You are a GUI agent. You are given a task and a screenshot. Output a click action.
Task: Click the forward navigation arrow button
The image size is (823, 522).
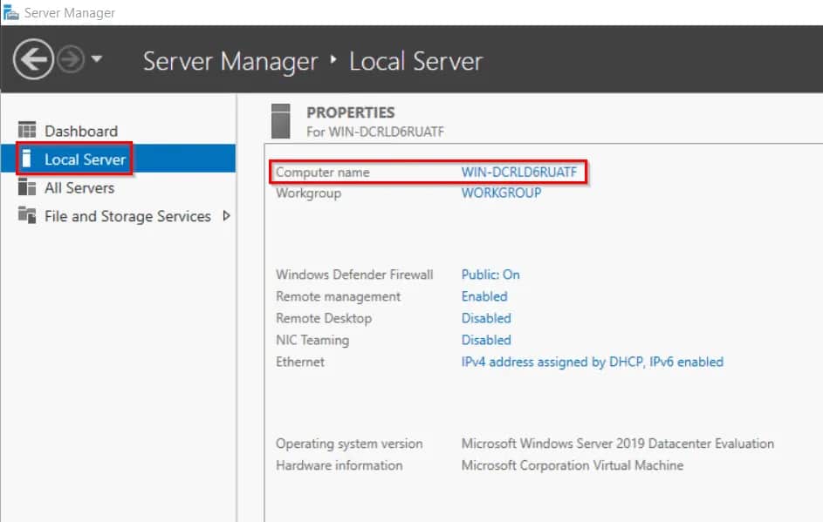click(70, 60)
